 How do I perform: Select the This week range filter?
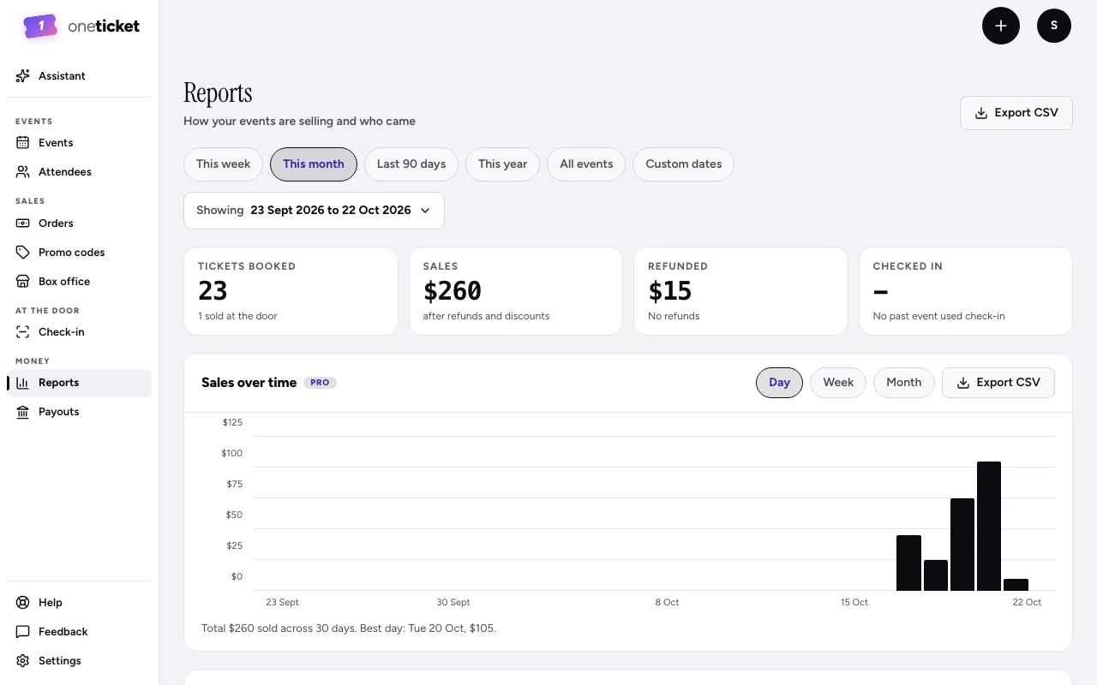(x=224, y=164)
